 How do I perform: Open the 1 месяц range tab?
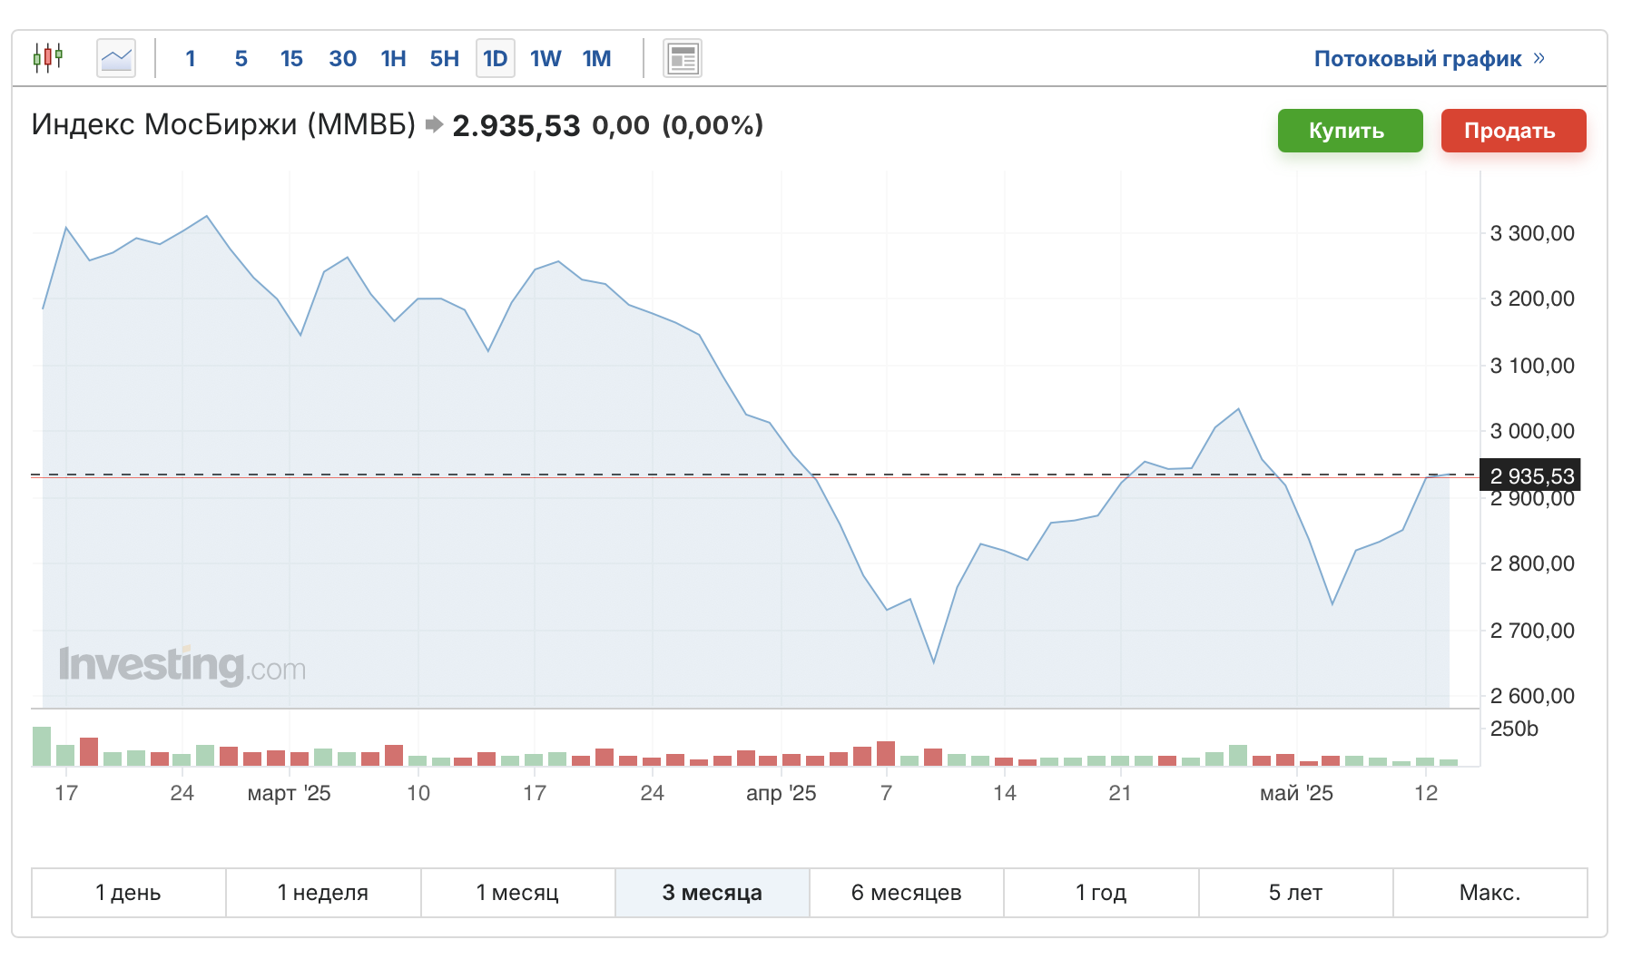point(518,893)
